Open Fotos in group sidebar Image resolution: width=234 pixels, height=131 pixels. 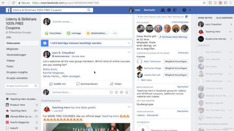10,66
